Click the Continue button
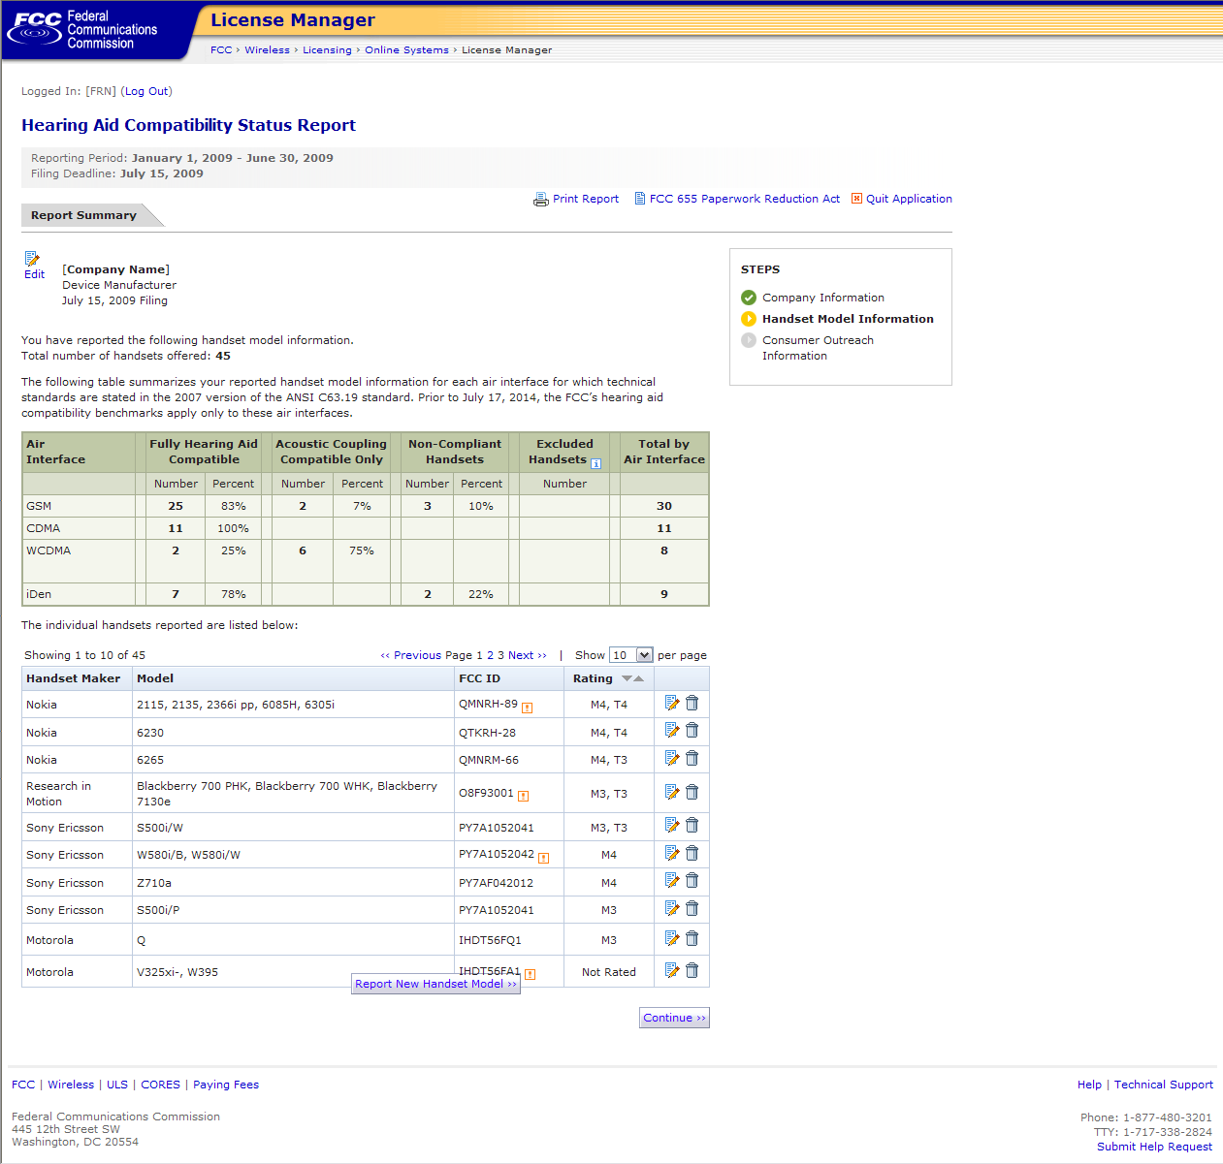Image resolution: width=1223 pixels, height=1164 pixels. pos(674,1018)
